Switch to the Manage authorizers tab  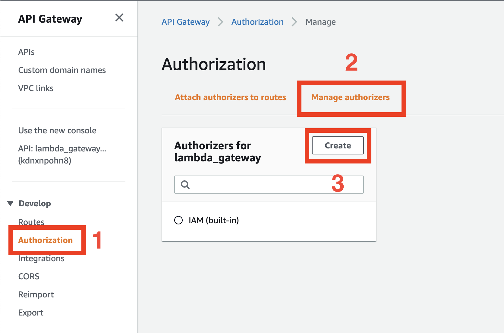351,97
